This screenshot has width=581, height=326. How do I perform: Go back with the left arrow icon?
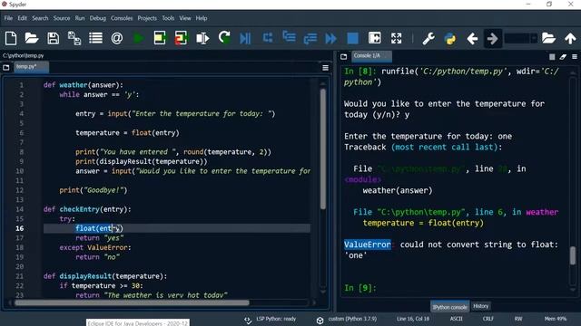(472, 38)
